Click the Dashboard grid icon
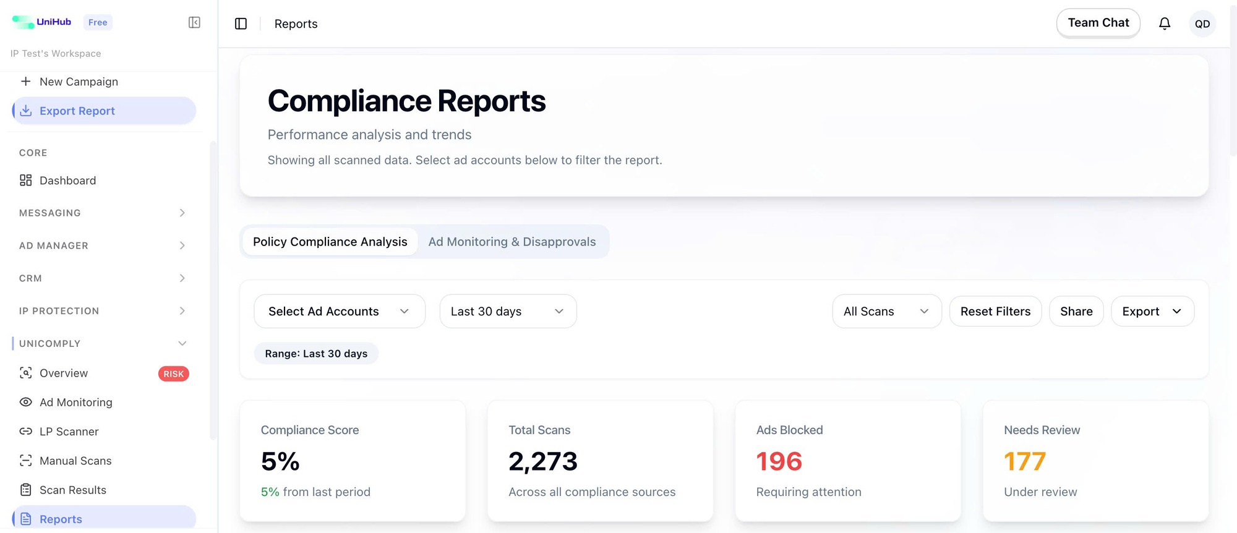The width and height of the screenshot is (1237, 533). pos(25,181)
